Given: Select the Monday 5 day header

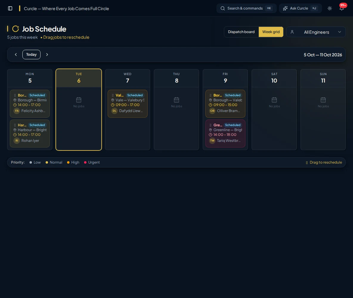Looking at the screenshot, I should [30, 78].
